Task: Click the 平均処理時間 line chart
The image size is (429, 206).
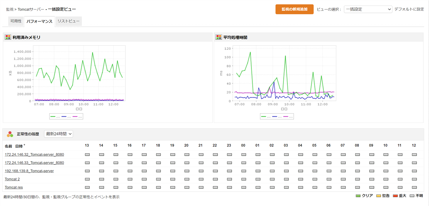Action: coord(284,73)
